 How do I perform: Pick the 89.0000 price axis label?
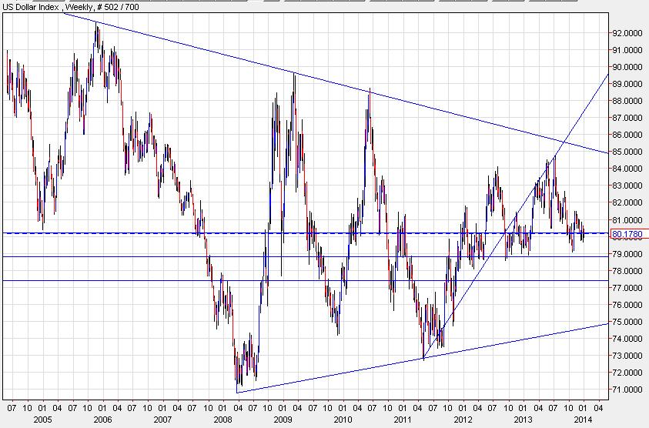[627, 84]
